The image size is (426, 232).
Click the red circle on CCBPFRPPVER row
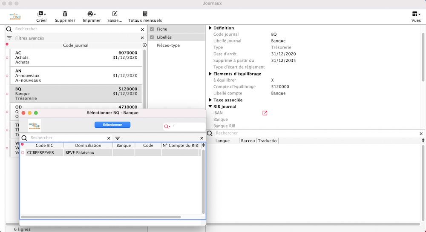(23, 152)
